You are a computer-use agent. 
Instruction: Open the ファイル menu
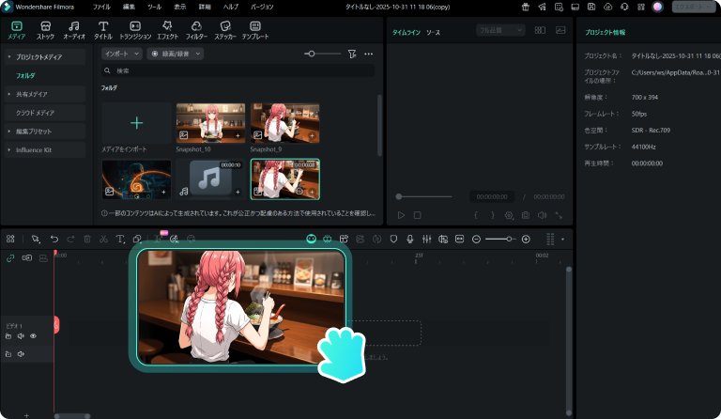101,7
